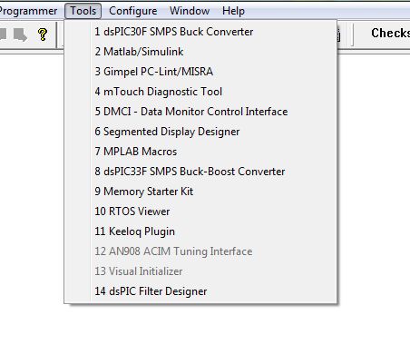Launch the RTOS Viewer
410x364 pixels.
tap(200, 212)
